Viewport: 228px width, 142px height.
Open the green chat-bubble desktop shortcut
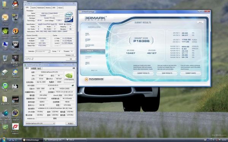click(5, 86)
